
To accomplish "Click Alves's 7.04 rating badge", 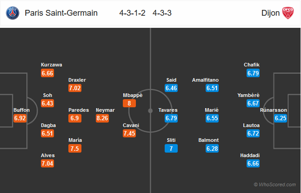I will point(47,163).
